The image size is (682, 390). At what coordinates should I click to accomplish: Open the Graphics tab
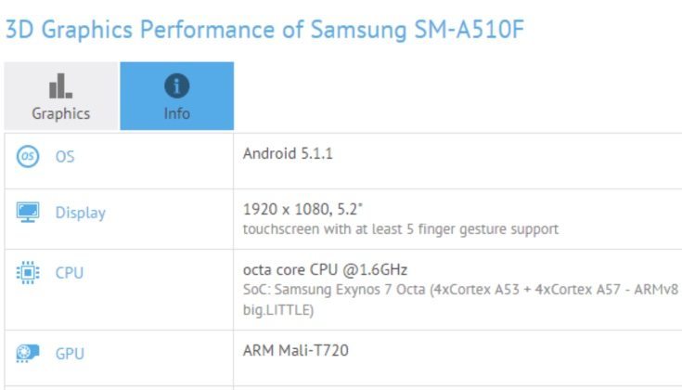61,96
